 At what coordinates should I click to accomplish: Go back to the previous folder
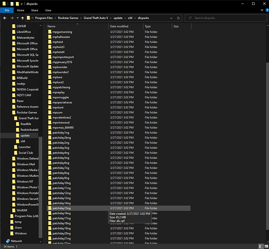tap(5, 18)
